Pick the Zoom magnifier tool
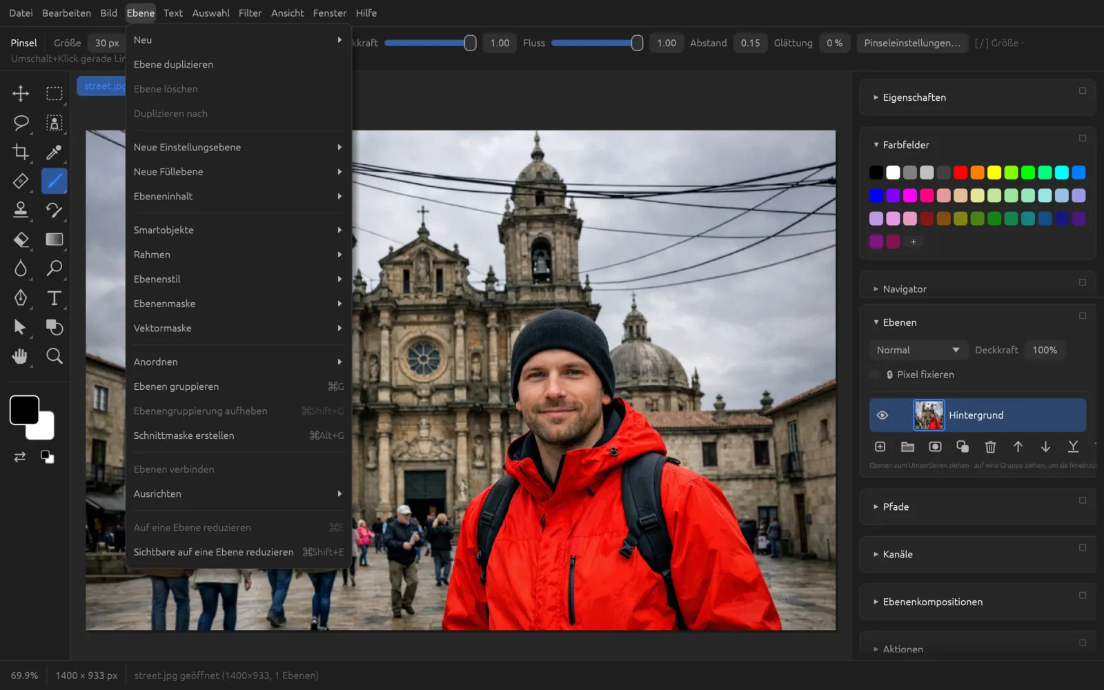1104x690 pixels. click(x=54, y=356)
